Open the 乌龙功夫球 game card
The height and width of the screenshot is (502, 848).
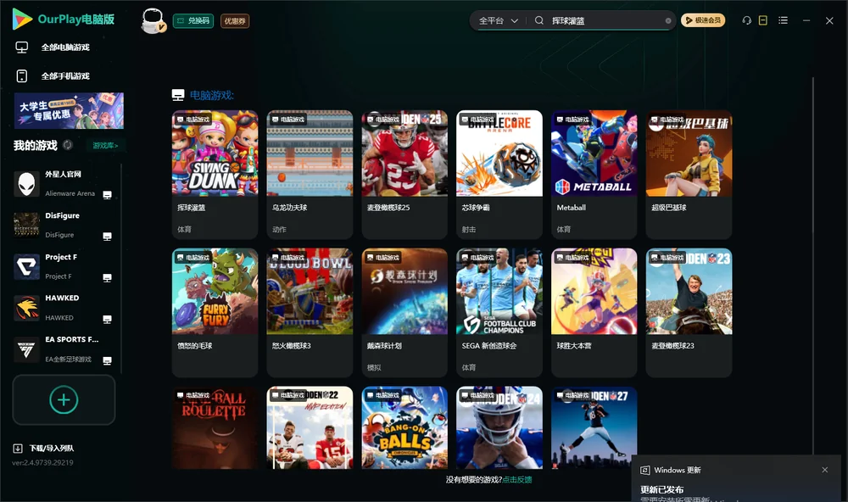click(310, 175)
